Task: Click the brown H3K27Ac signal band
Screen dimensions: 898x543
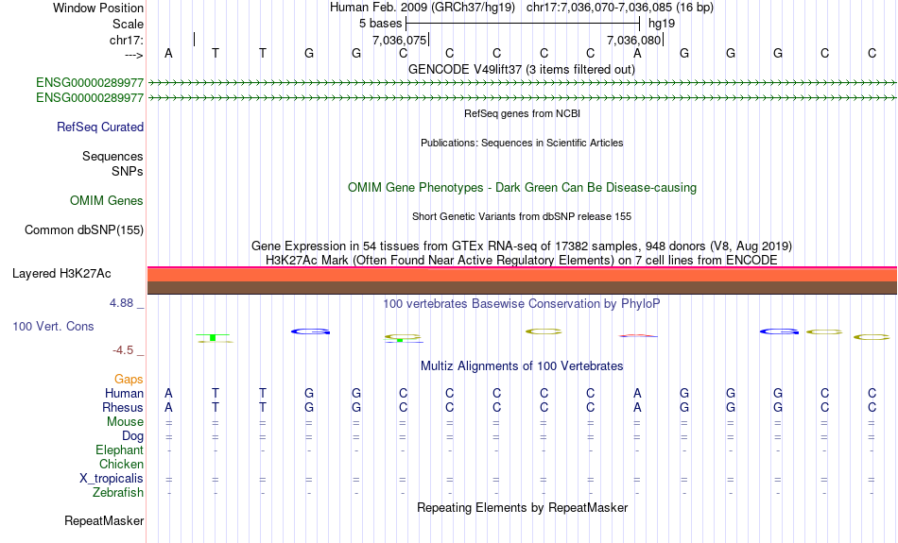Action: 522,287
